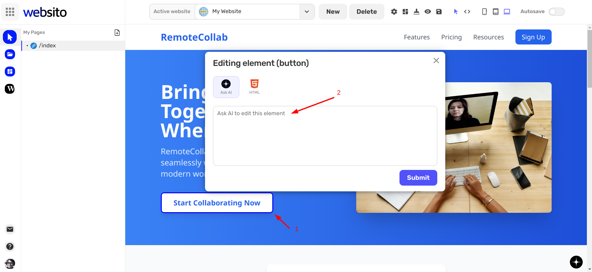Image resolution: width=592 pixels, height=272 pixels.
Task: Open the mail icon in sidebar
Action: [10, 229]
